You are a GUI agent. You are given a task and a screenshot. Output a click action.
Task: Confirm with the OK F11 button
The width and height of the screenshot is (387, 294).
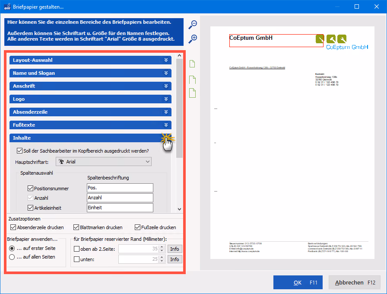[x=298, y=282]
